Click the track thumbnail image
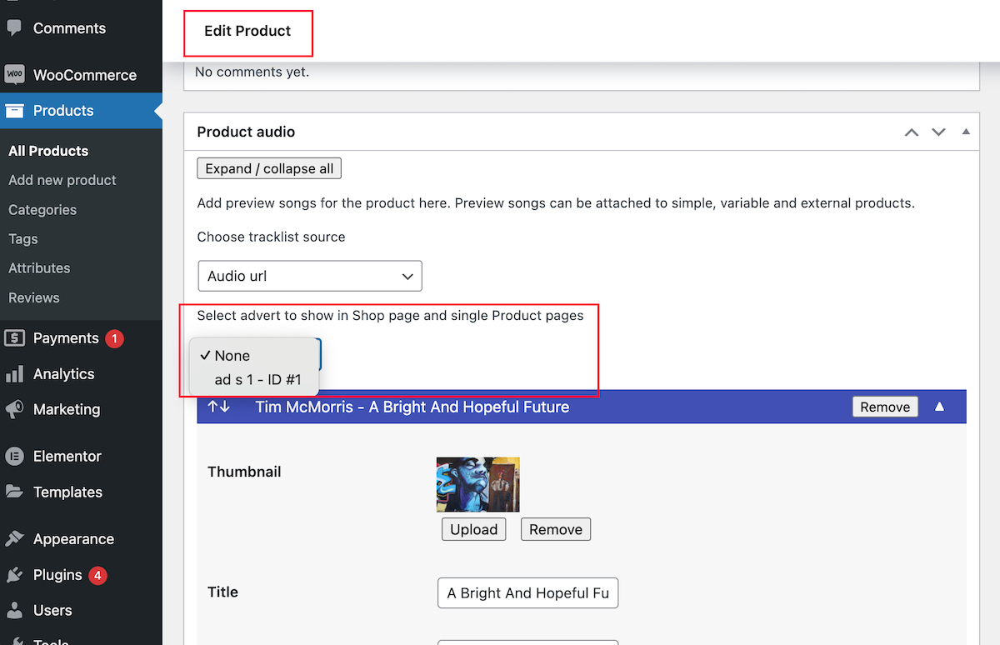 [477, 484]
